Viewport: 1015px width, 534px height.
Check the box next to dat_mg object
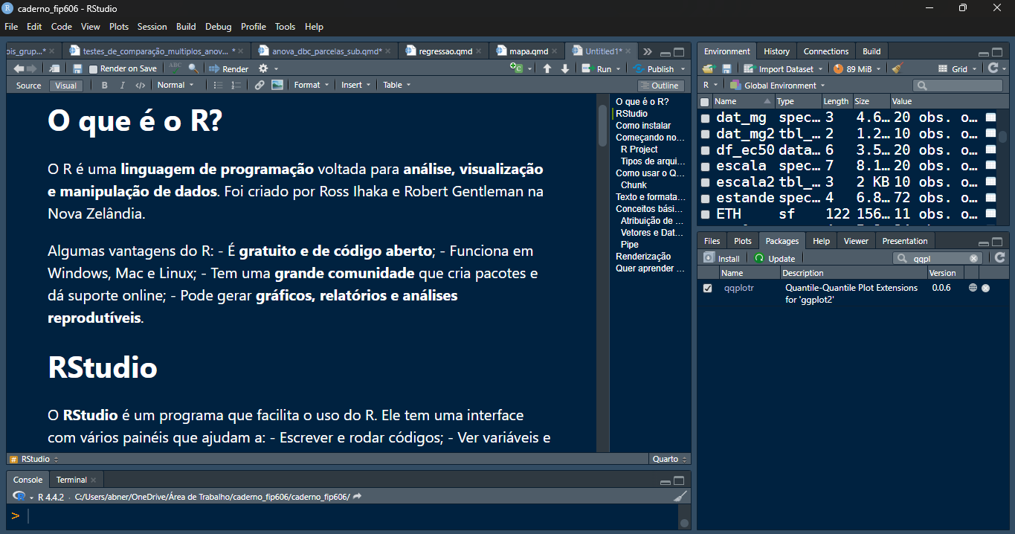(706, 117)
